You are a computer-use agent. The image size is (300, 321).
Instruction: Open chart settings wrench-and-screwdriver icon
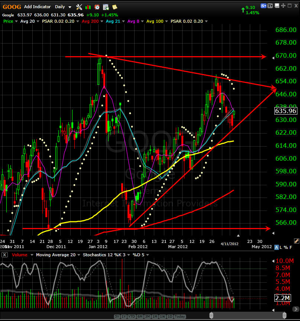[79, 7]
